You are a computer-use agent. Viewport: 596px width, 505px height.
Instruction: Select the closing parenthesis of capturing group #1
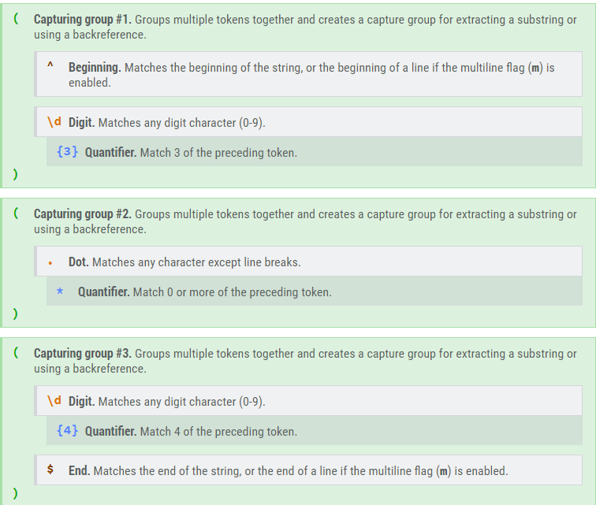click(x=16, y=173)
